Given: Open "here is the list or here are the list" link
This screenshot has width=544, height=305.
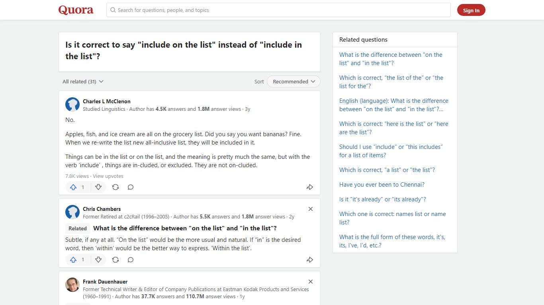Looking at the screenshot, I should tap(394, 128).
